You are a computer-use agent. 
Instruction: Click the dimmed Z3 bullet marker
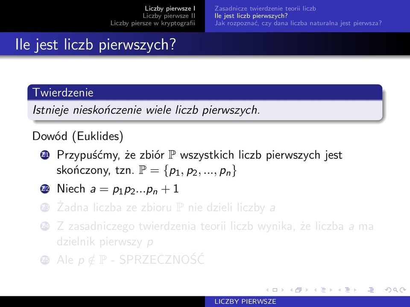tap(45, 208)
